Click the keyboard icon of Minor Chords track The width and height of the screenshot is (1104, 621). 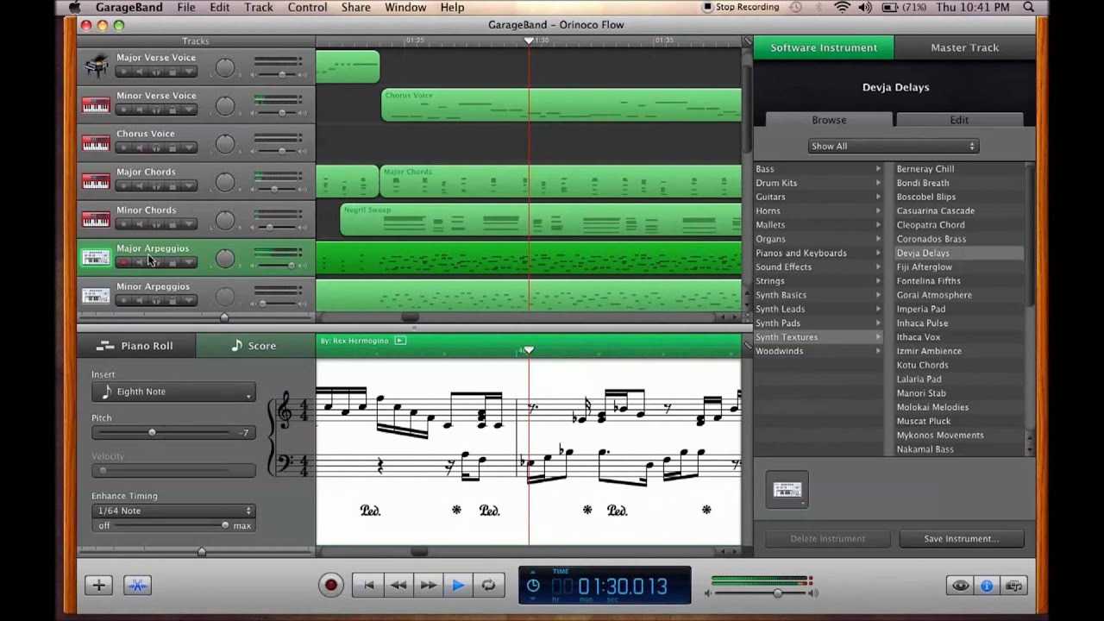(x=96, y=219)
